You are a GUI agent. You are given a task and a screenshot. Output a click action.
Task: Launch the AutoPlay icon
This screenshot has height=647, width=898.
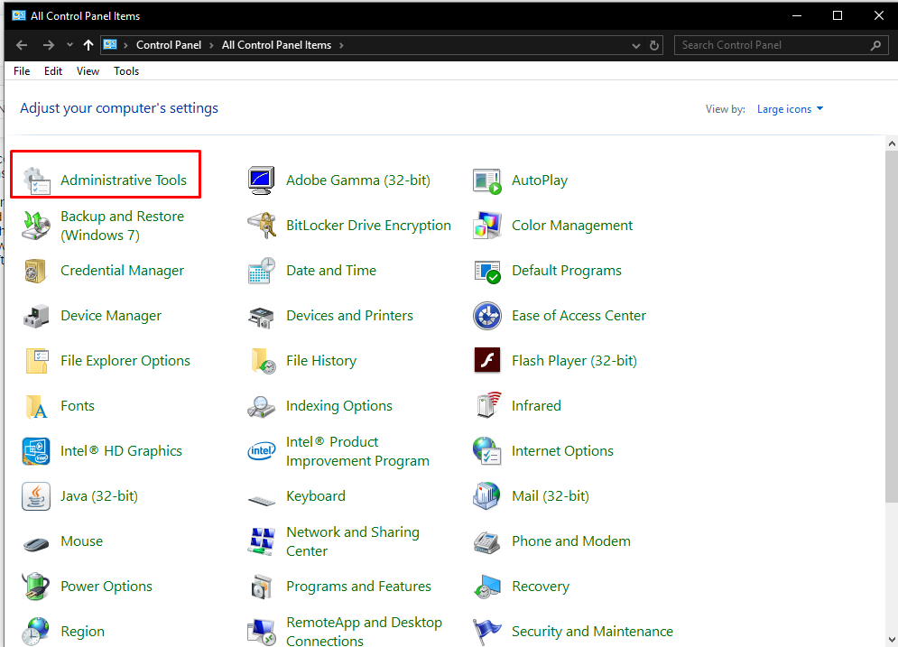[486, 180]
